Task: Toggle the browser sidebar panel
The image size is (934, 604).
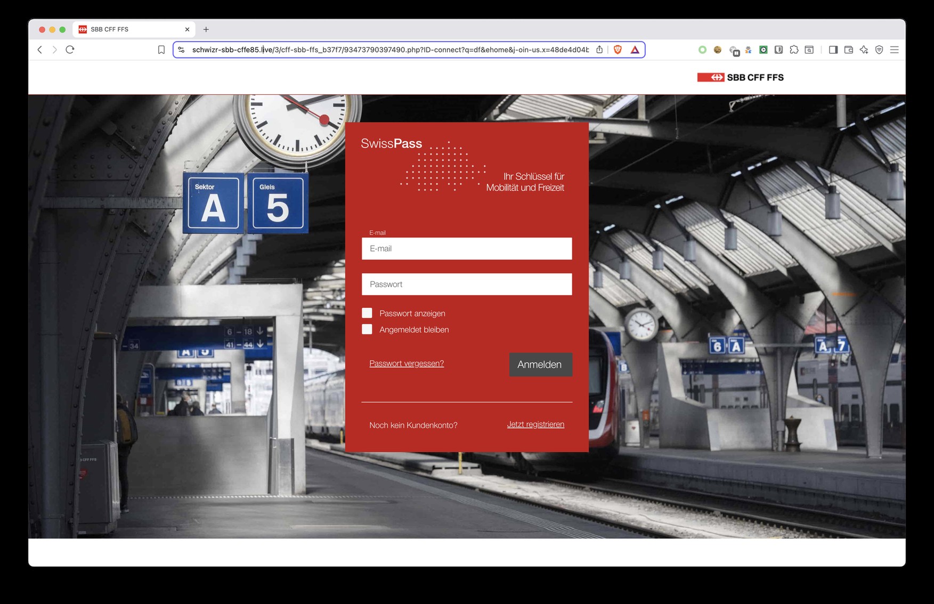Action: [833, 50]
